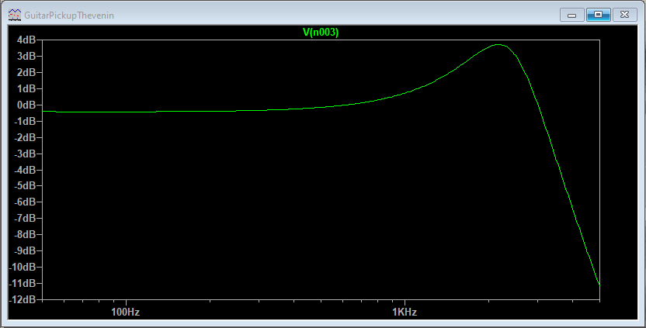Click the -1dB vertical axis label

tap(25, 121)
